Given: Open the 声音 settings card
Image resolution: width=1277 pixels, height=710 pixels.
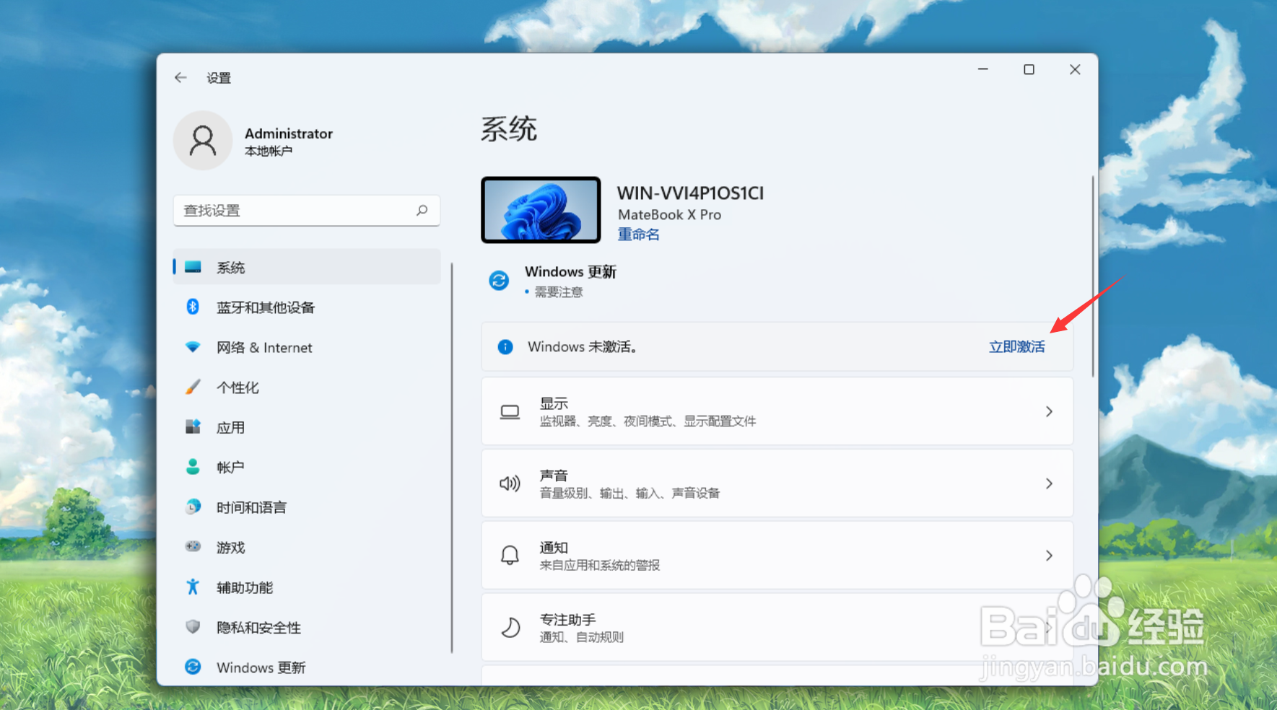Looking at the screenshot, I should tap(777, 483).
